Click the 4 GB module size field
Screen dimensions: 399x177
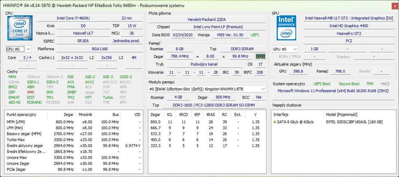pos(178,97)
